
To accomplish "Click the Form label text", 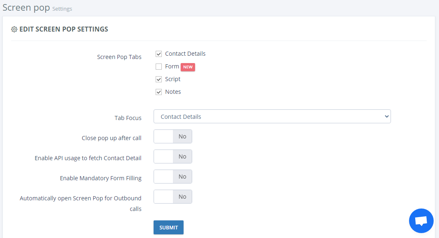I will coord(172,66).
